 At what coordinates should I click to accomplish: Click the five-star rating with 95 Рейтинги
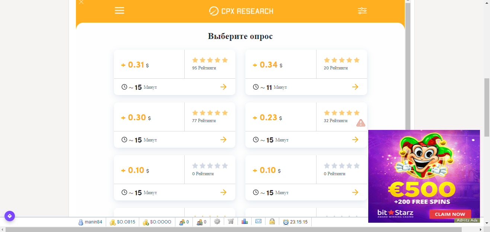(x=210, y=60)
